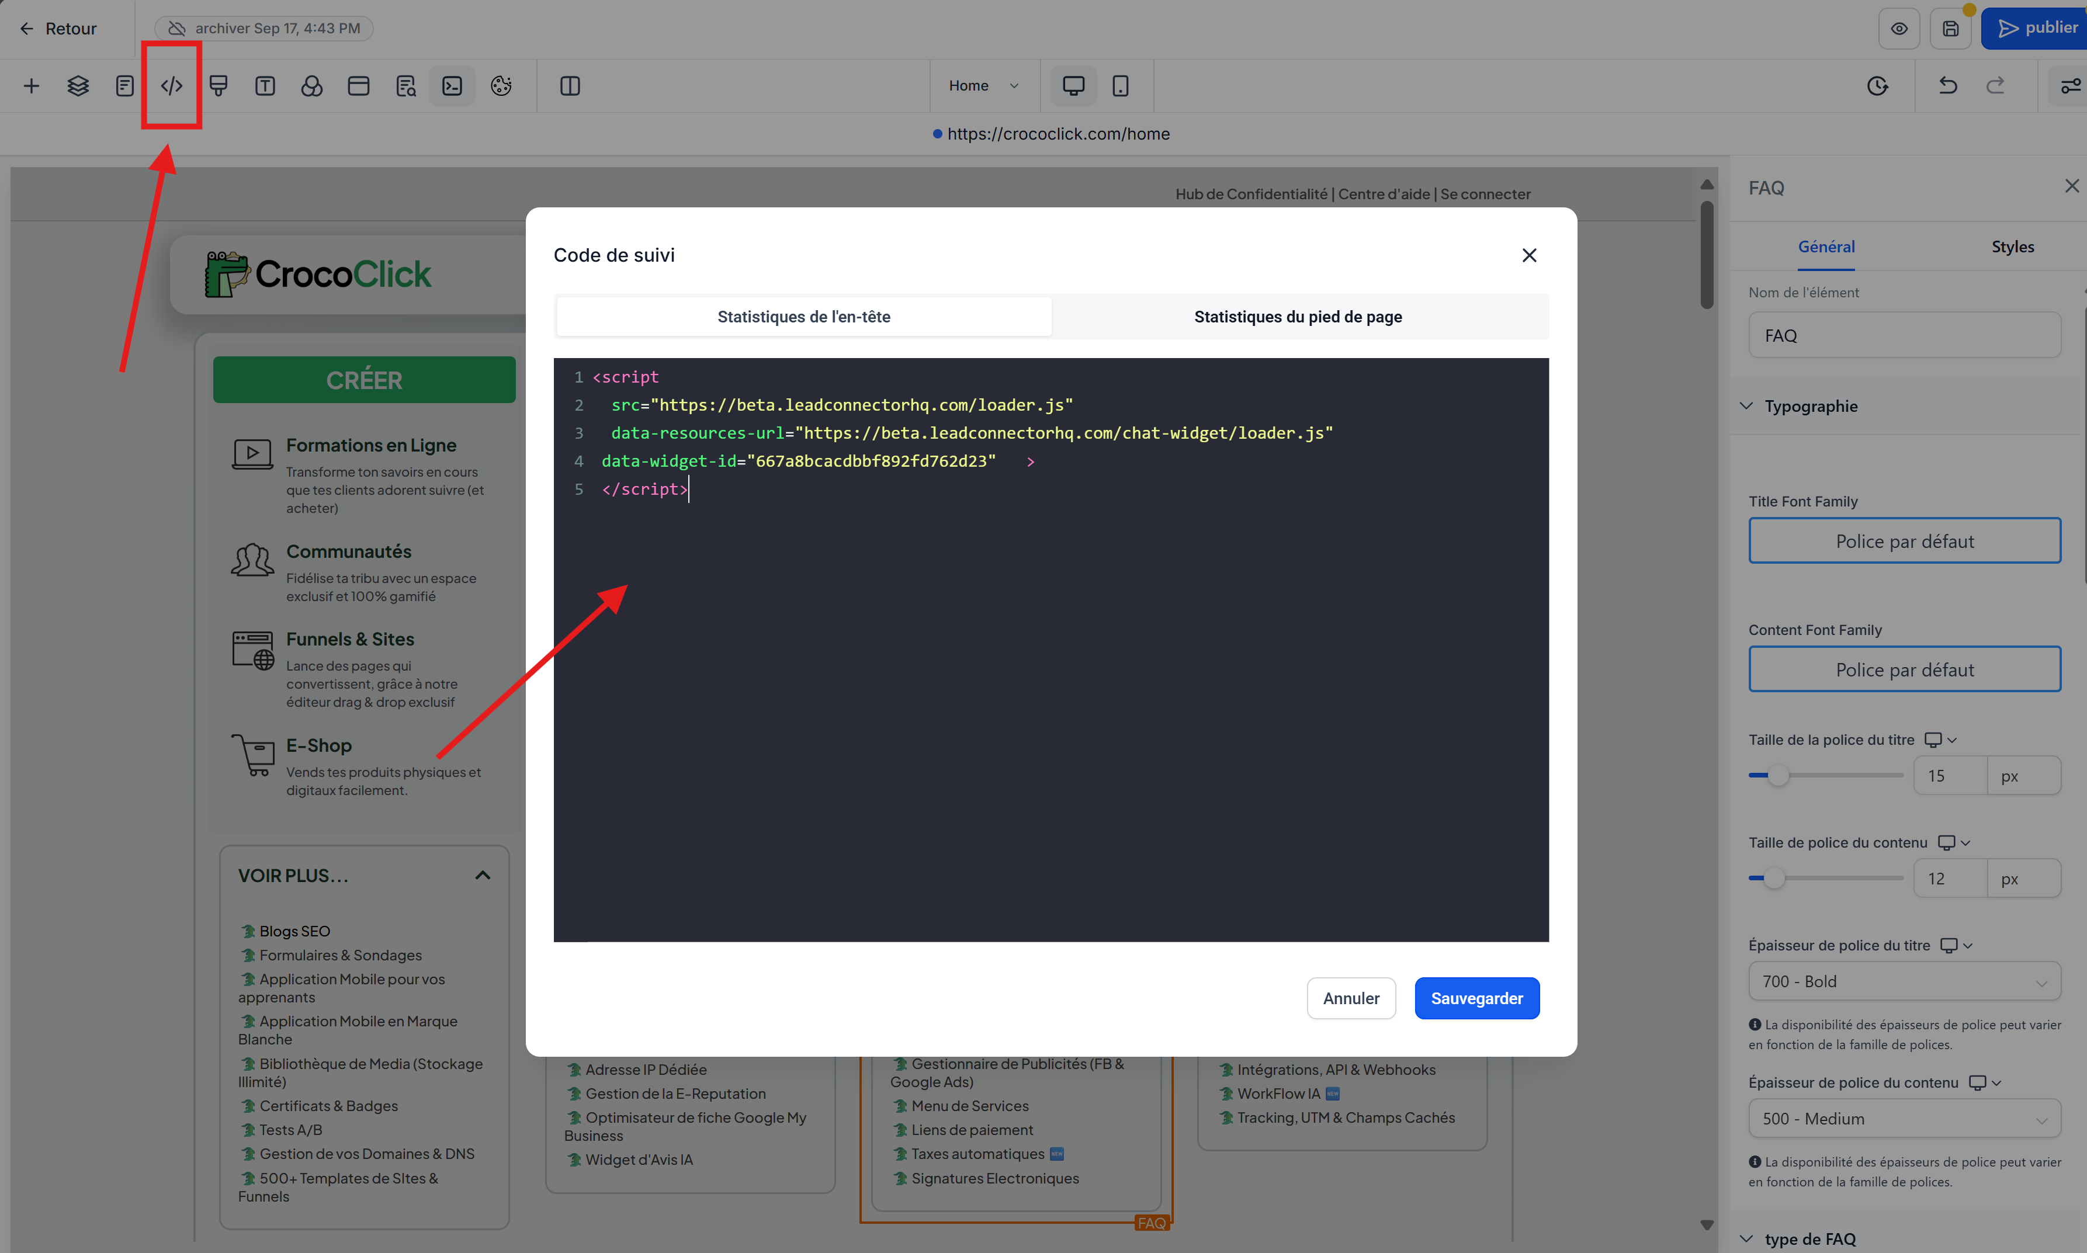
Task: Click the Annuler button
Action: 1351,998
